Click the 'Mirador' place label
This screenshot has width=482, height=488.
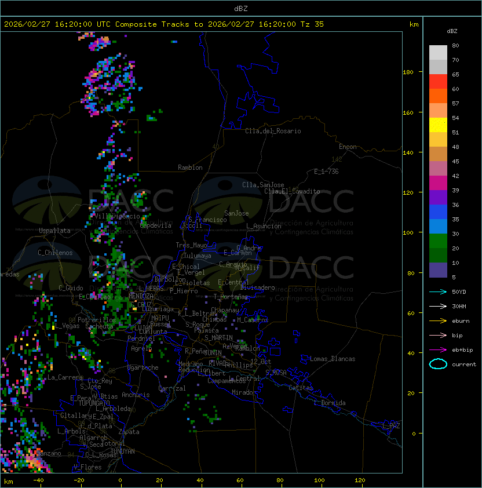pos(244,392)
